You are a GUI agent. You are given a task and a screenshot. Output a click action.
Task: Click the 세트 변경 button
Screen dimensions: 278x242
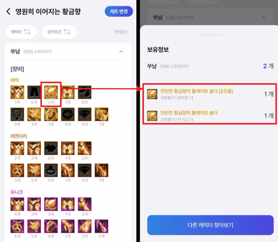coord(119,12)
